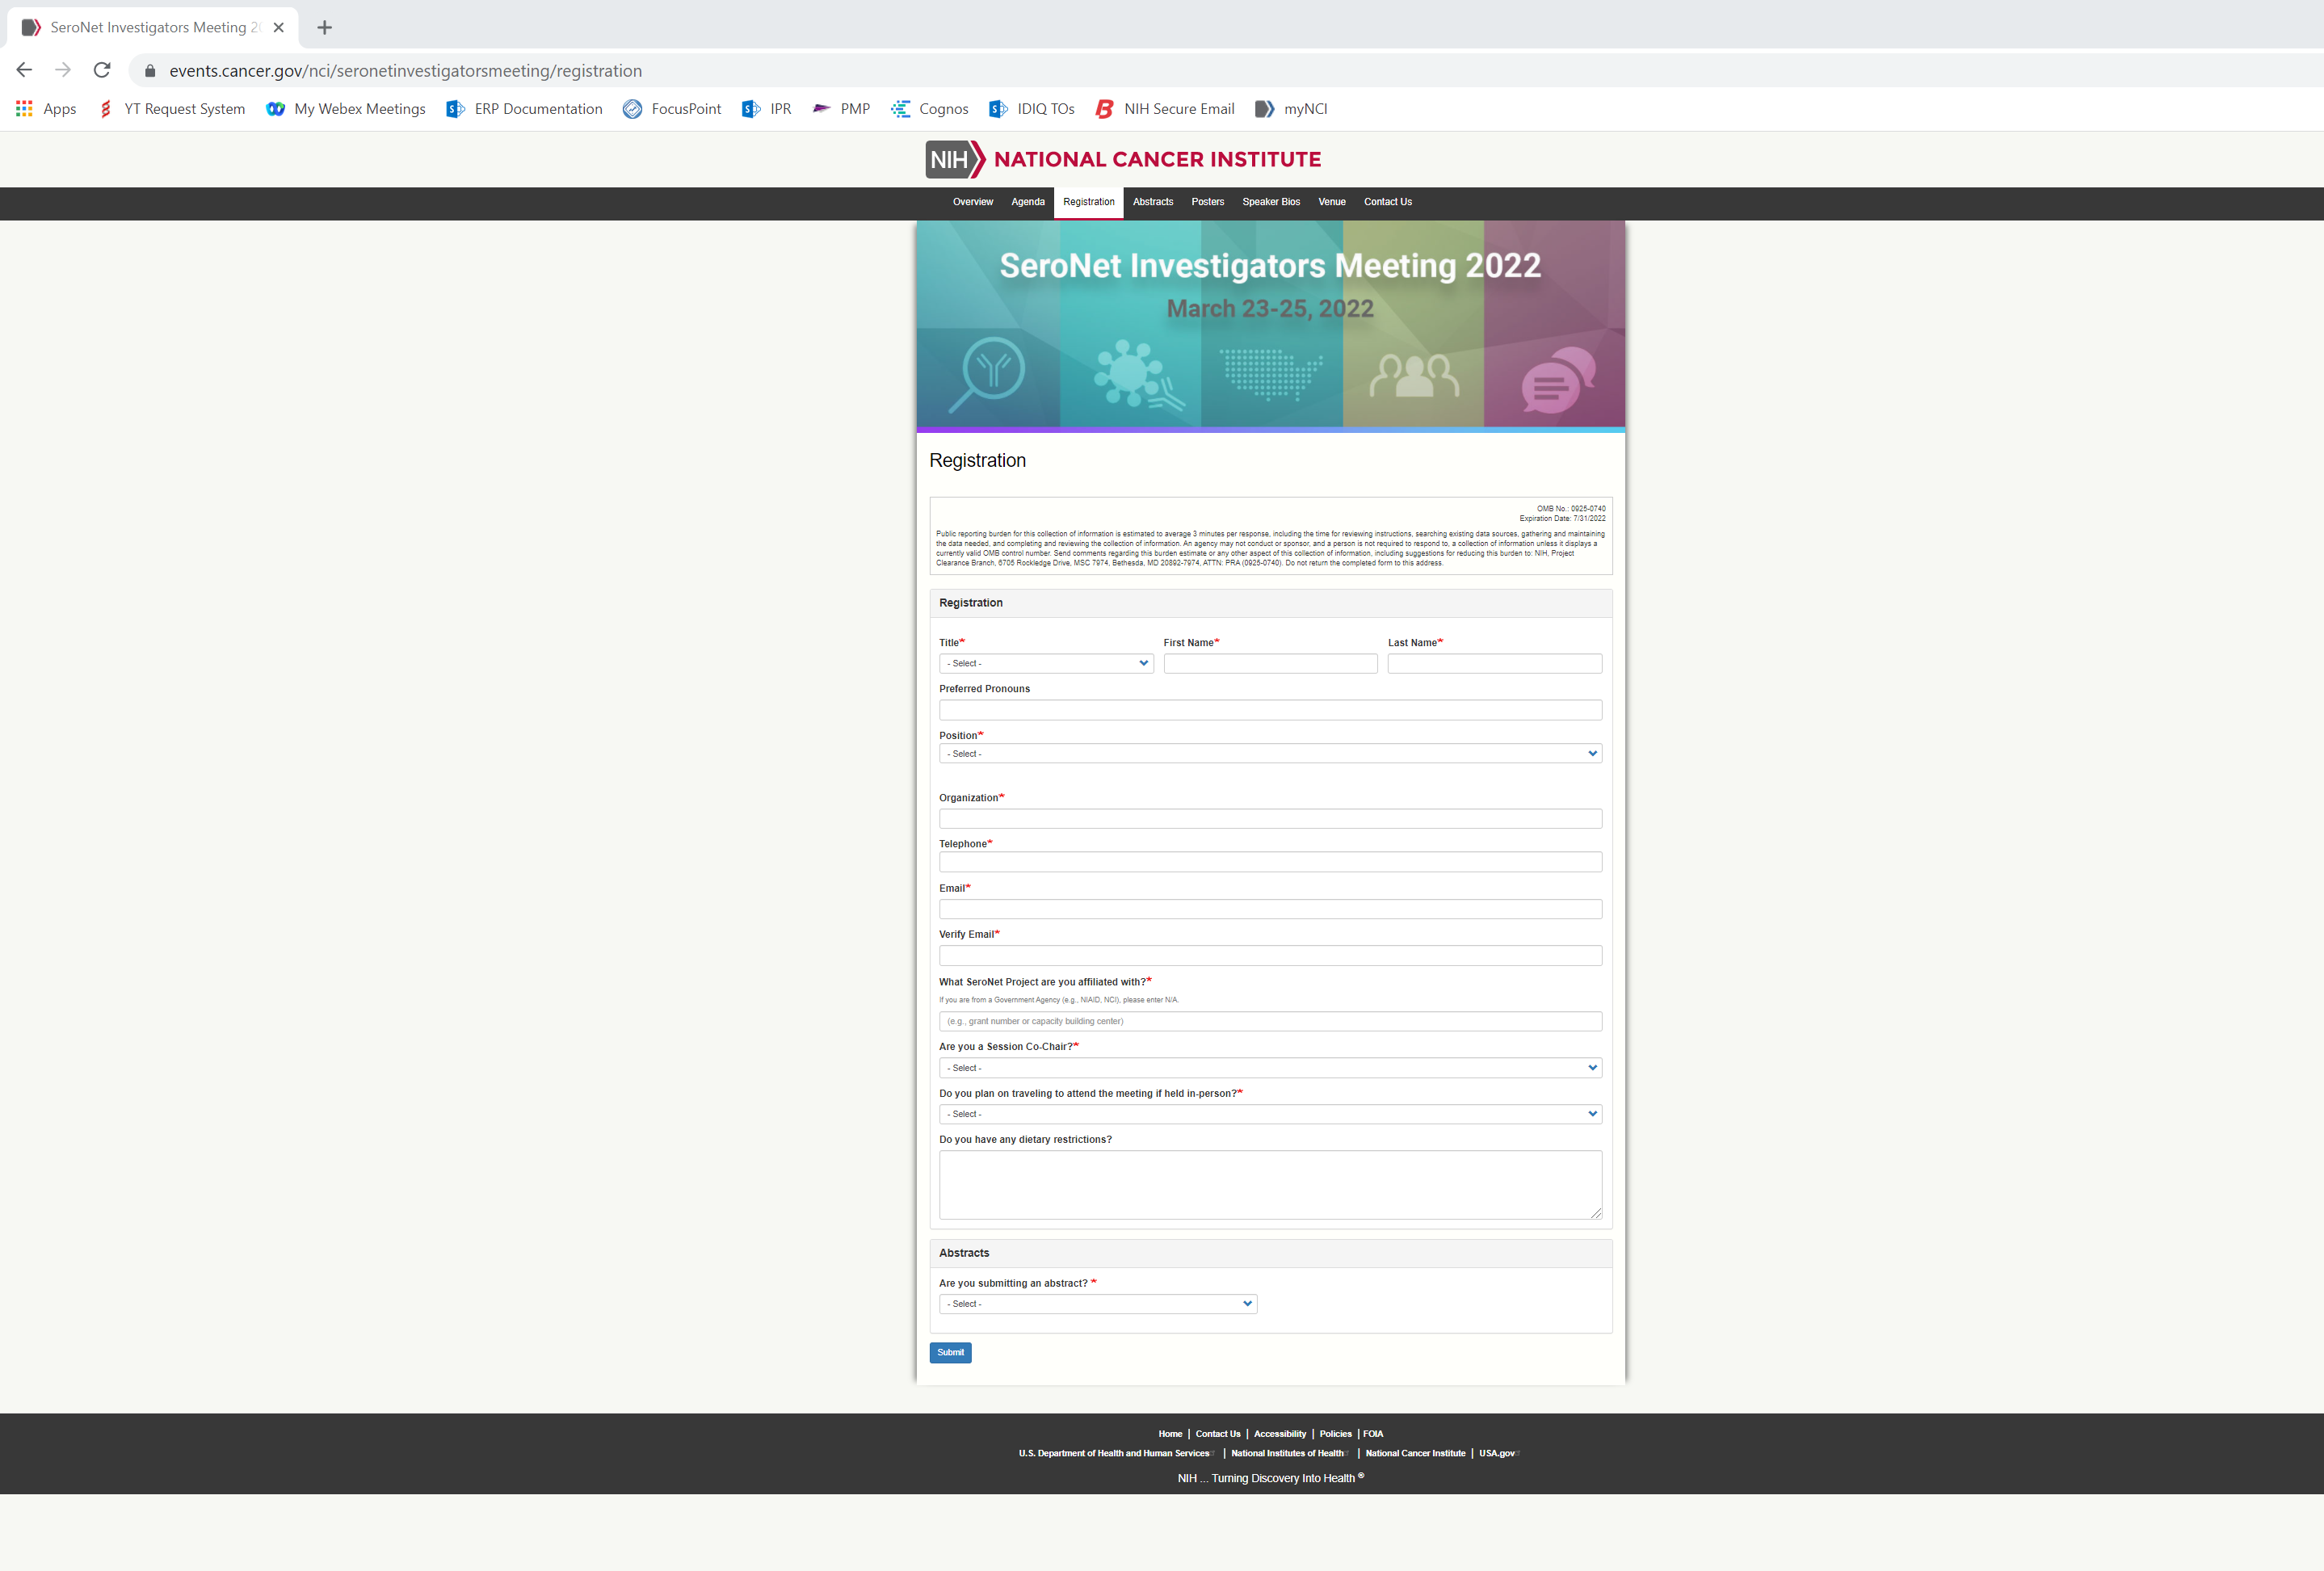2324x1571 pixels.
Task: Expand the Title dropdown
Action: [x=1046, y=664]
